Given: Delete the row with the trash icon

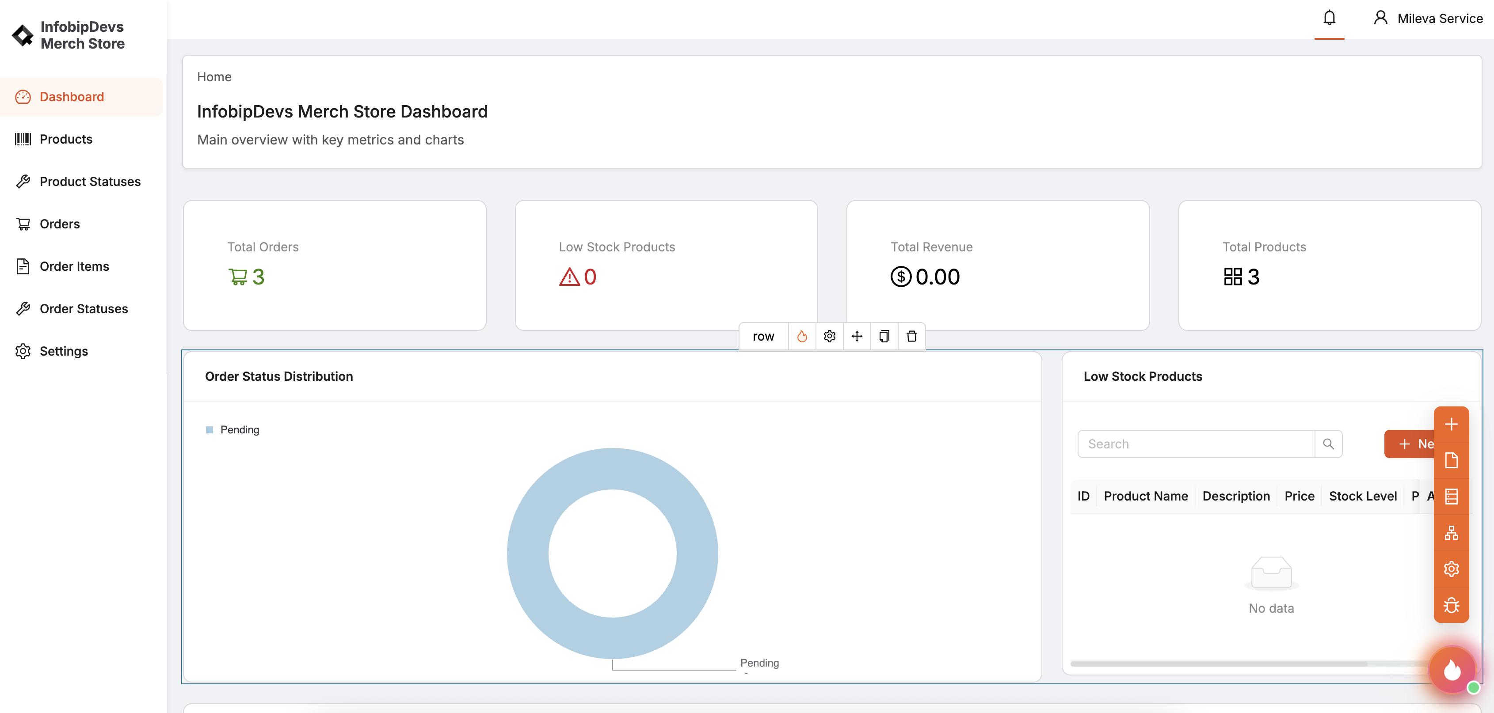Looking at the screenshot, I should (911, 336).
